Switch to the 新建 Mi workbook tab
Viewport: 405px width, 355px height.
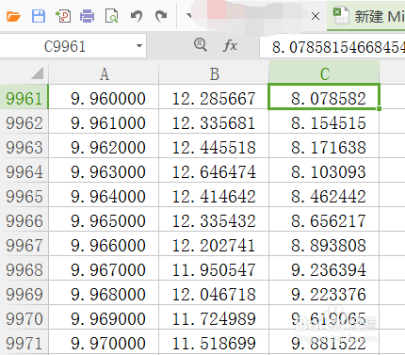(x=366, y=16)
